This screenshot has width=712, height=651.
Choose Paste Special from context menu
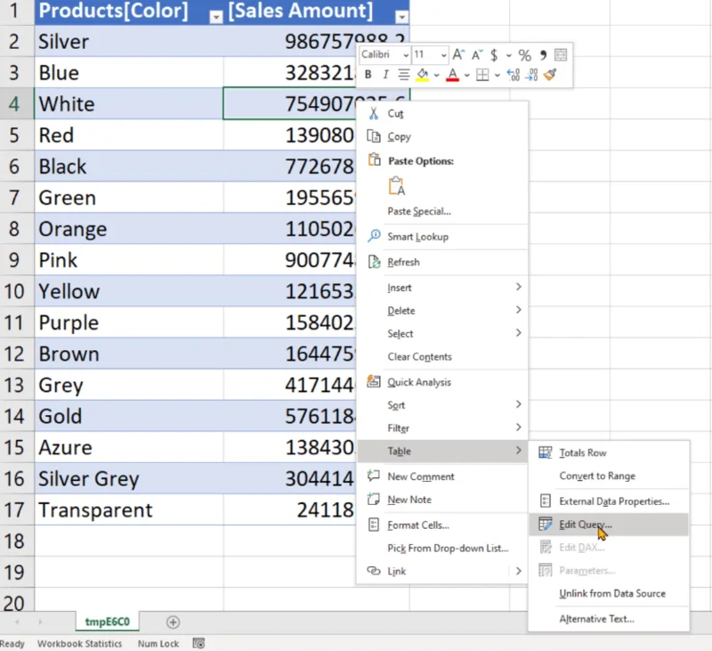coord(442,211)
